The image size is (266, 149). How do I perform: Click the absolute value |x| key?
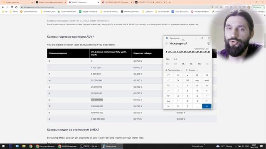tap(187, 80)
